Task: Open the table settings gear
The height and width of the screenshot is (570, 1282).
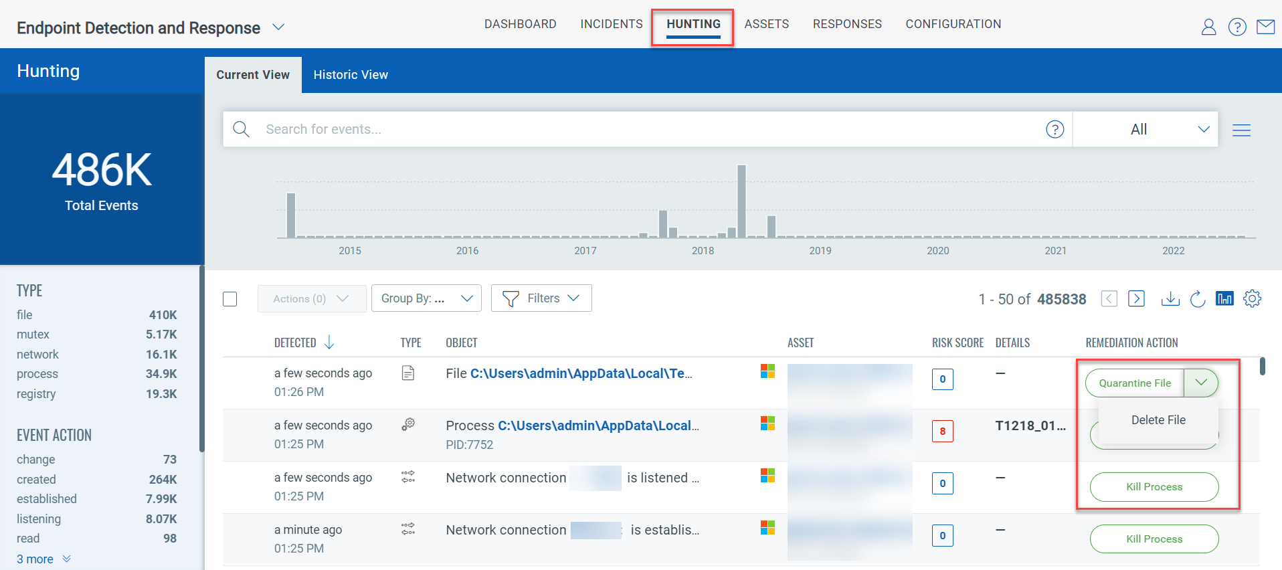Action: coord(1252,298)
